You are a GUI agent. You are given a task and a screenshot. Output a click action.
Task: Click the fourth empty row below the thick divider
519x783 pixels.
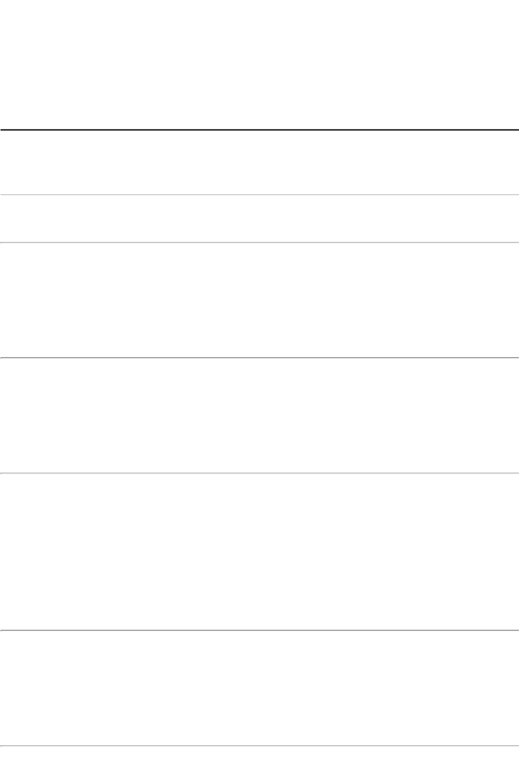259,415
